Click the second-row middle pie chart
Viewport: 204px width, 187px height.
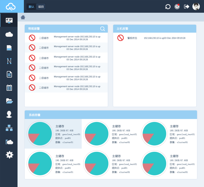coord(96,164)
